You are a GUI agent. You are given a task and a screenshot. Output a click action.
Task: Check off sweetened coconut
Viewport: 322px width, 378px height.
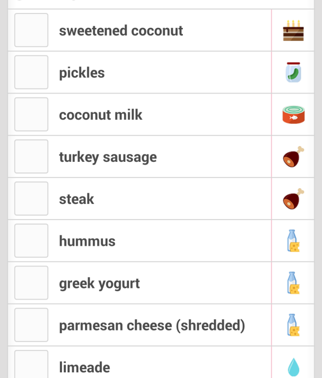[31, 30]
